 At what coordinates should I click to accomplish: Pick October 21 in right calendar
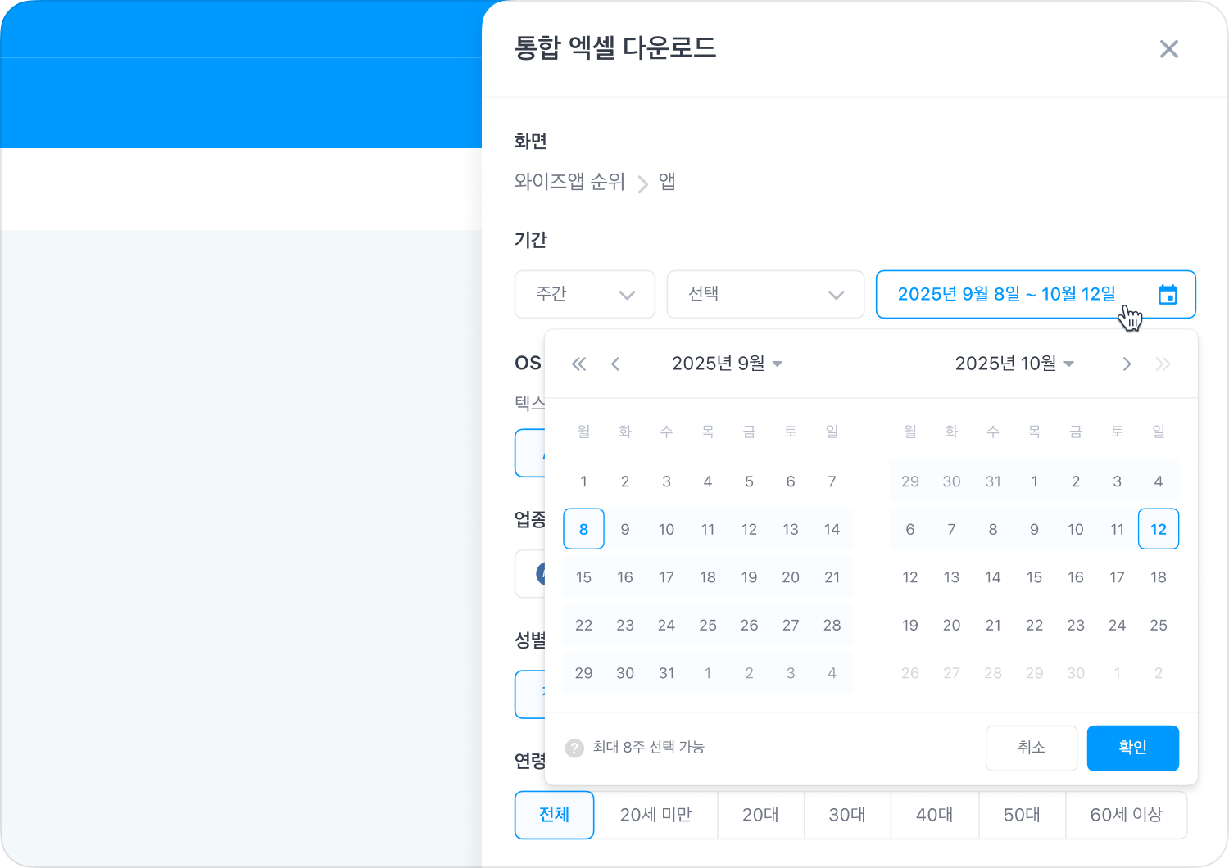point(993,626)
